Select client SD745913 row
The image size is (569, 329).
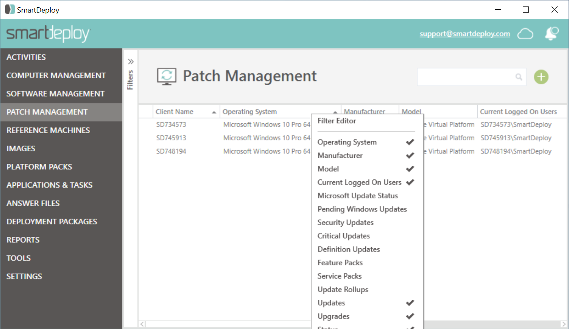[171, 138]
